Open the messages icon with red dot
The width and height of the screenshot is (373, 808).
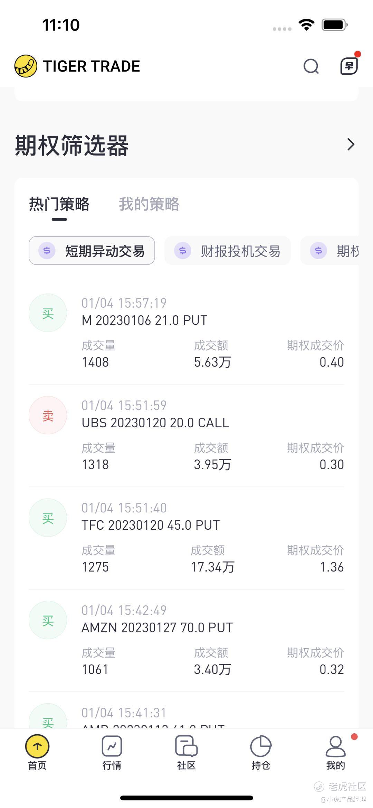349,66
